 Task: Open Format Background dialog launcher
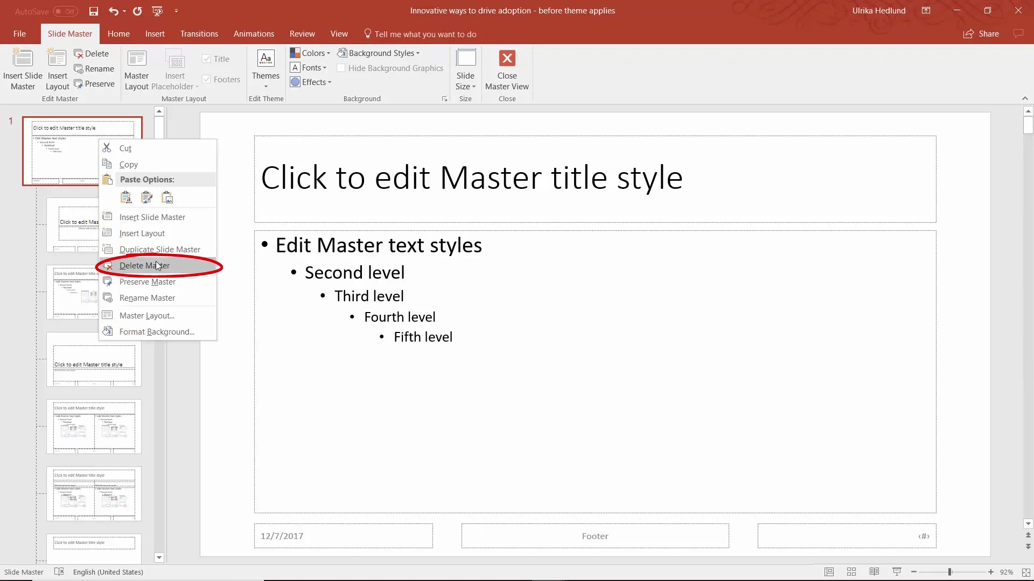tap(444, 99)
